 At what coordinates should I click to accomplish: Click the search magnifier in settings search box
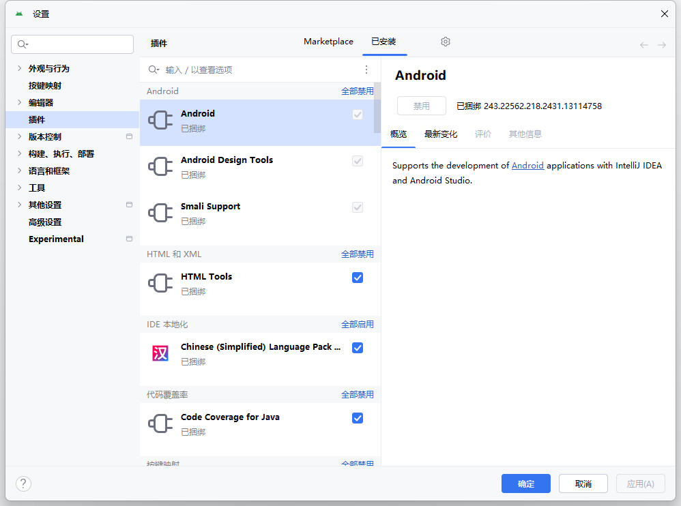(23, 44)
